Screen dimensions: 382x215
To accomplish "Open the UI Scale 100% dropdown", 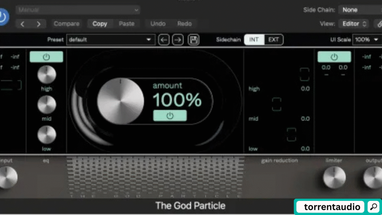I will 366,40.
